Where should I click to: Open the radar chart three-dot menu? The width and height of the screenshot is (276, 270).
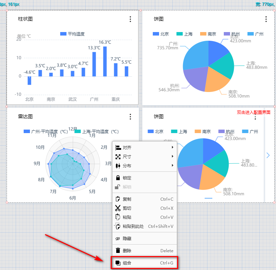[x=131, y=117]
